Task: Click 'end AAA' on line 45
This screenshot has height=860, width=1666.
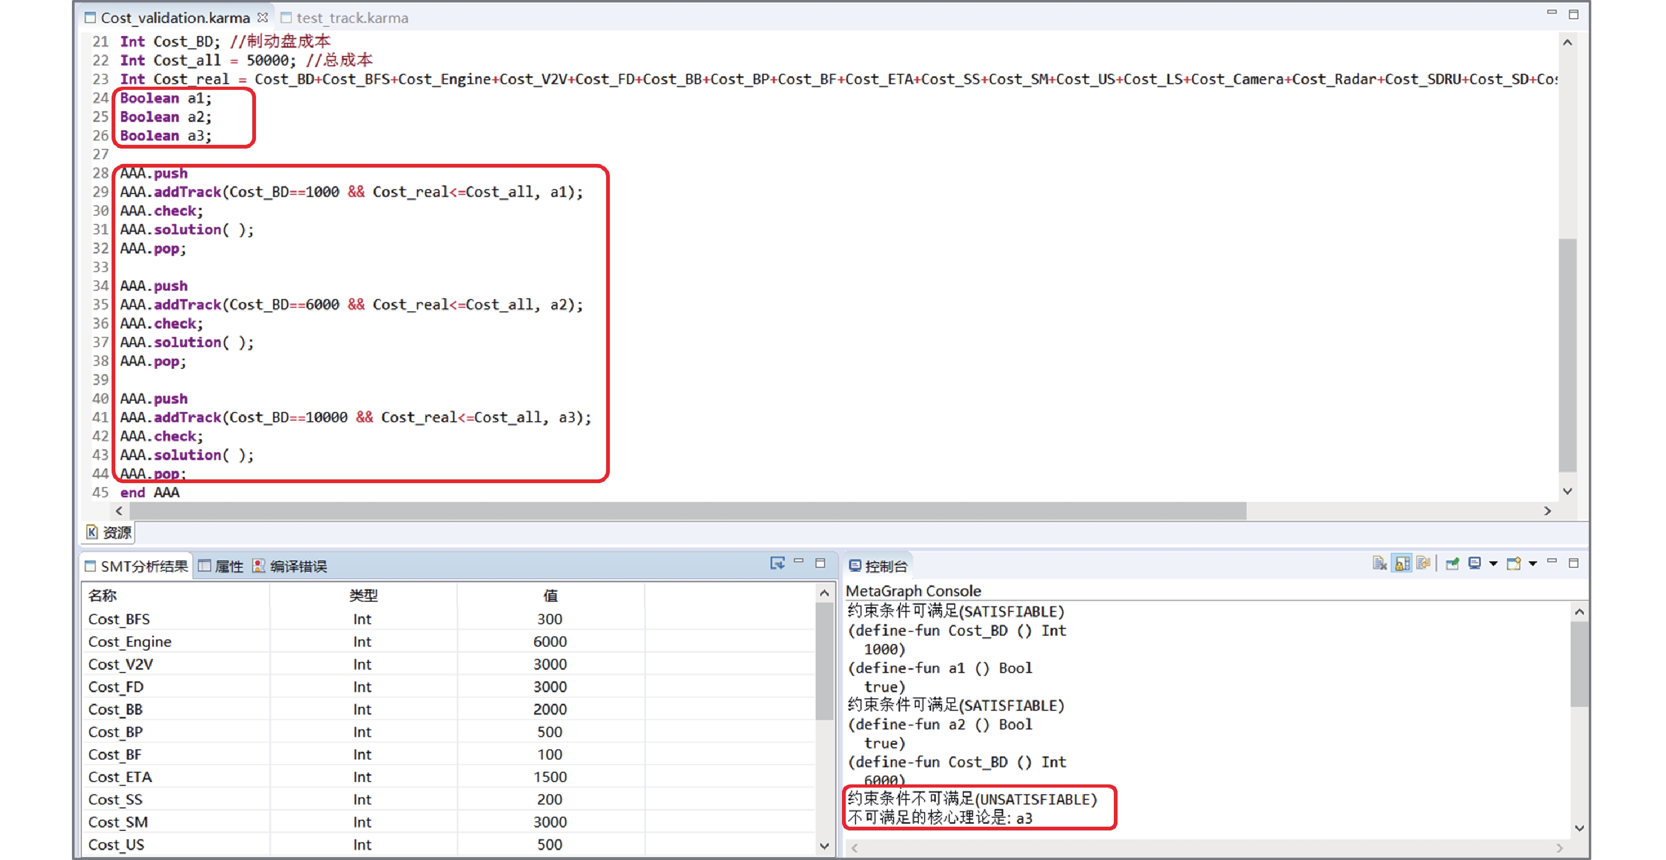Action: (149, 492)
